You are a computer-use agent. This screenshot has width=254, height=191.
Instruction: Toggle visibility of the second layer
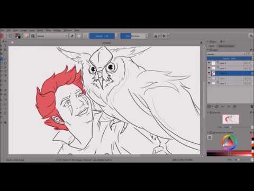pyautogui.click(x=209, y=68)
